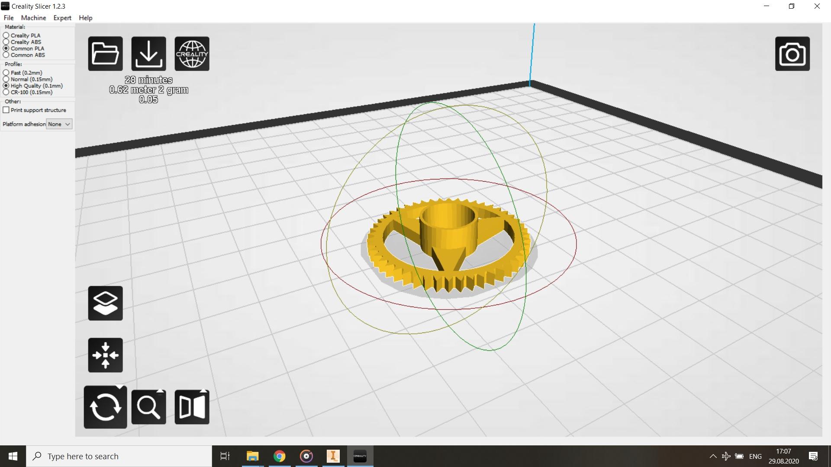The width and height of the screenshot is (831, 467).
Task: Open the layers view mode icon
Action: [x=105, y=303]
